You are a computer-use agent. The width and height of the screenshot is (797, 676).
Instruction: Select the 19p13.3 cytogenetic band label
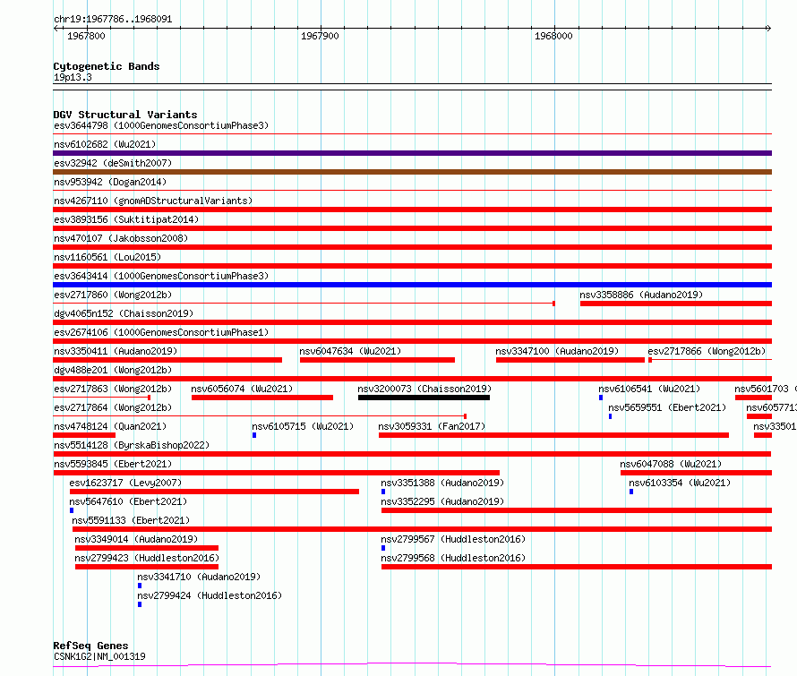pos(73,78)
